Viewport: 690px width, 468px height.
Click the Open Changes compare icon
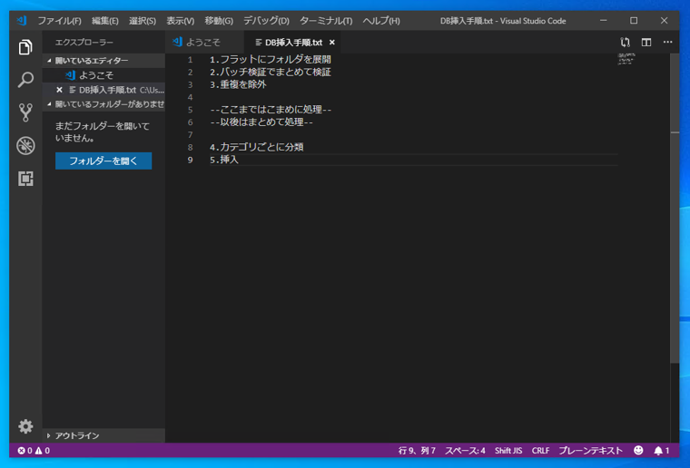pos(625,43)
